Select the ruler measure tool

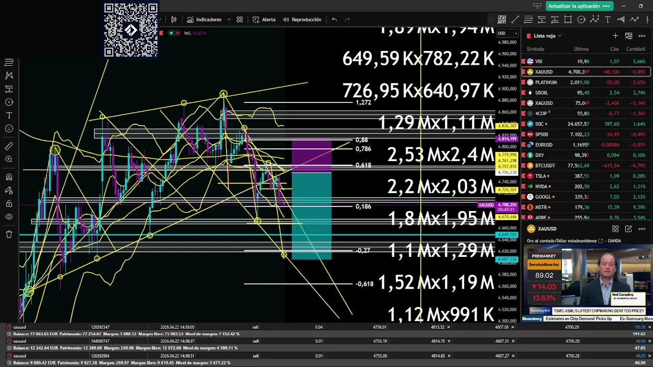click(x=9, y=146)
